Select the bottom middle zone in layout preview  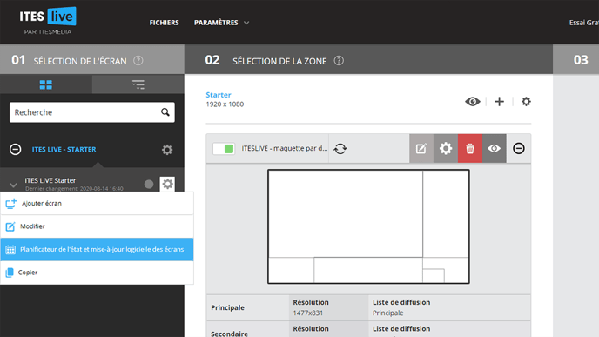point(368,270)
